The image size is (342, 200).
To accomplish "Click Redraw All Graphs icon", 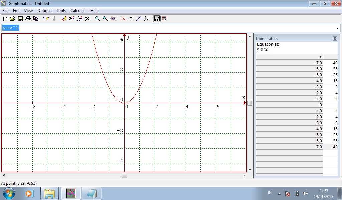I will 64,19.
